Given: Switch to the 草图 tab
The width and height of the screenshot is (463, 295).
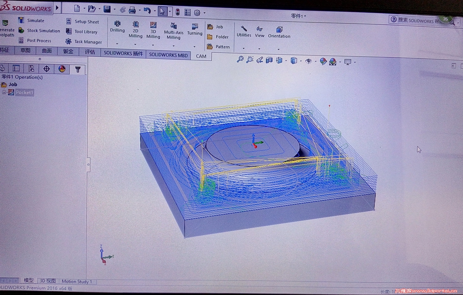Looking at the screenshot, I should (x=25, y=51).
